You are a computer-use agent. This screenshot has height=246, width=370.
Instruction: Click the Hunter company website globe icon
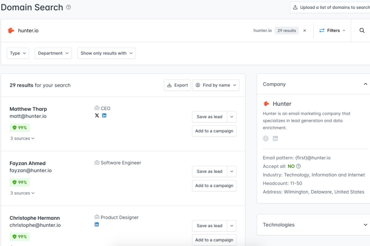266,138
